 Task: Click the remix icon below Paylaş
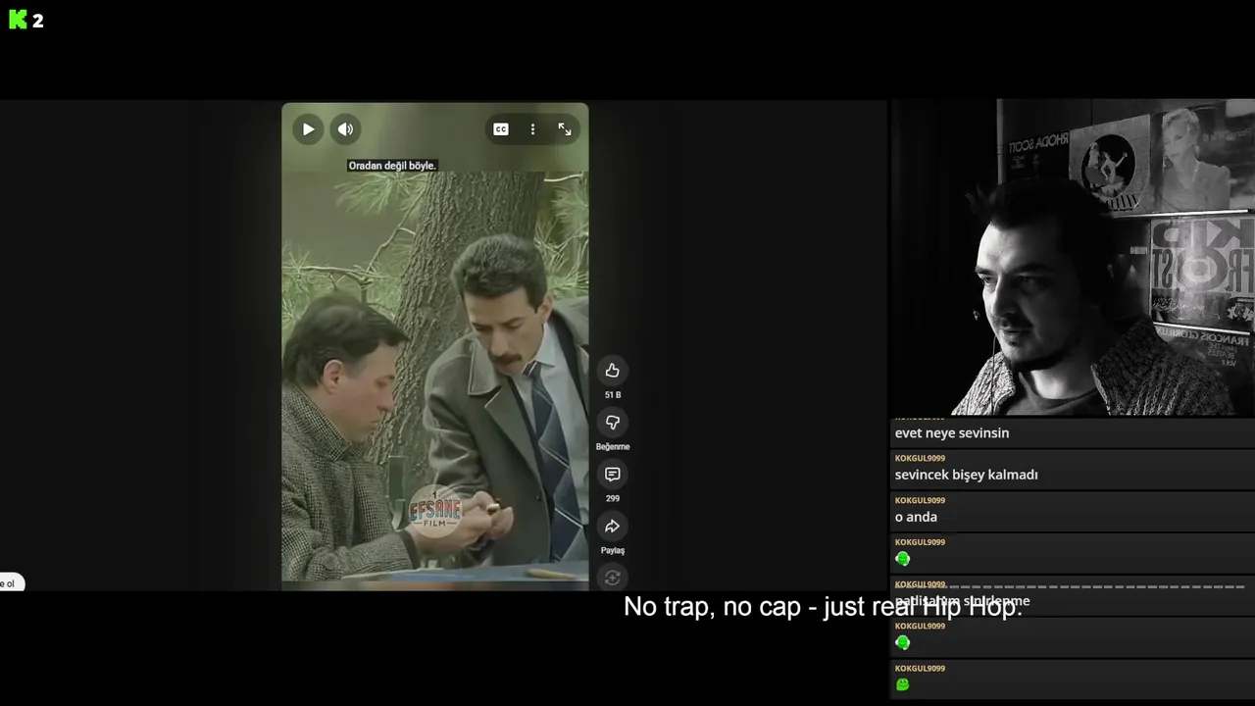[612, 578]
